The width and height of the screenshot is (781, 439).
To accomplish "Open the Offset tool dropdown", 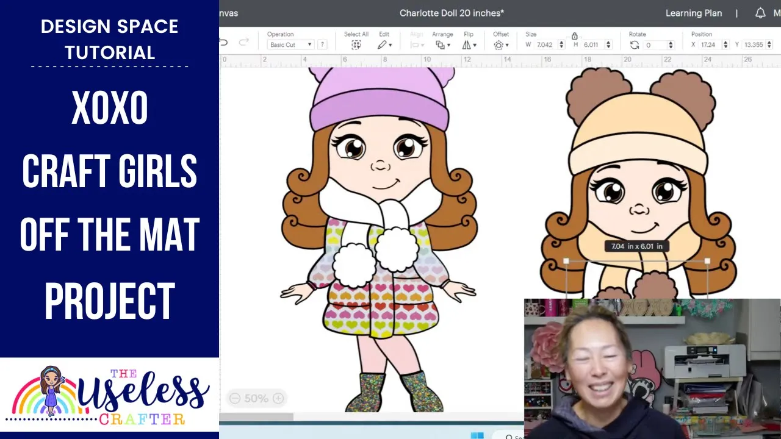I will pyautogui.click(x=501, y=45).
